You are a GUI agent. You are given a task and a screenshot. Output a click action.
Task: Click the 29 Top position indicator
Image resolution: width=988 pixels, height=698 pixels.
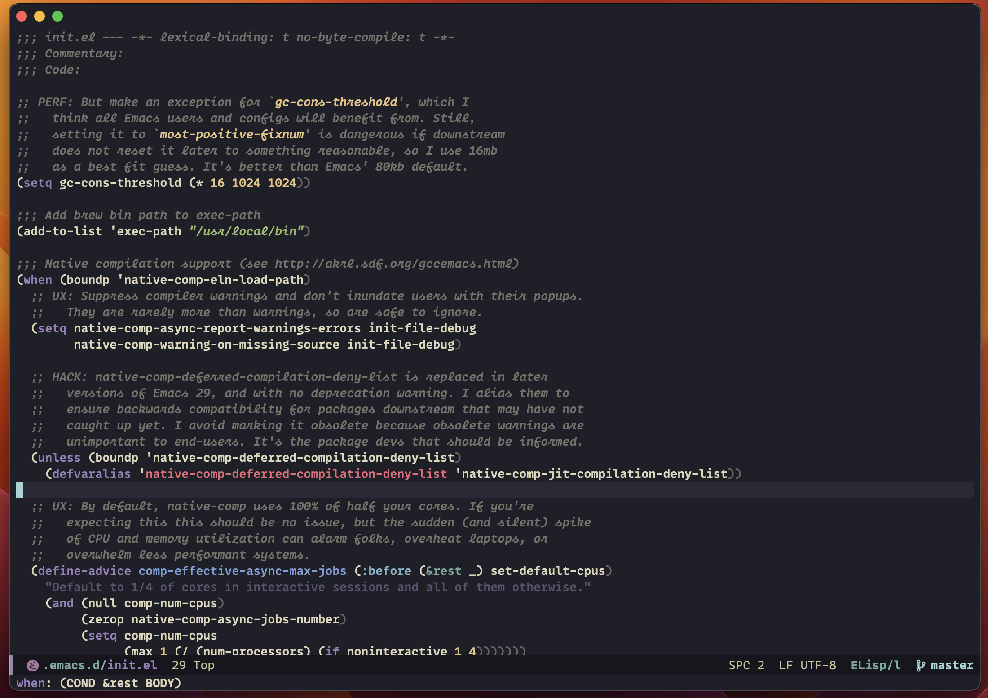(x=193, y=665)
